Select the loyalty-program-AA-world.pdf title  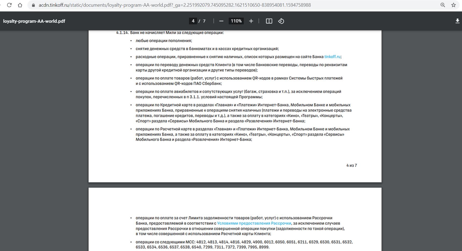(34, 21)
